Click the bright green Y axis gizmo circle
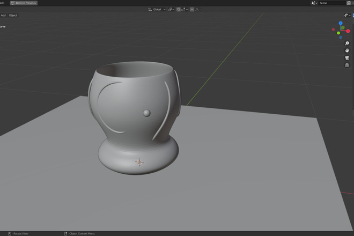 point(338,33)
